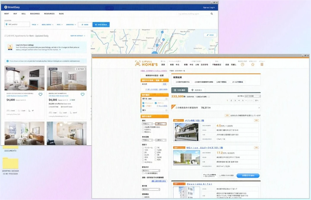Click the search magnifier icon on StreetEasy
Viewport: 311px width, 200px height.
pyautogui.click(x=212, y=14)
